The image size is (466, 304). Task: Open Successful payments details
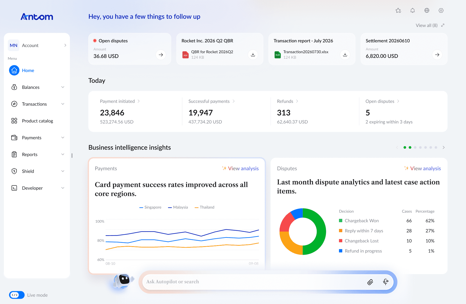(211, 101)
